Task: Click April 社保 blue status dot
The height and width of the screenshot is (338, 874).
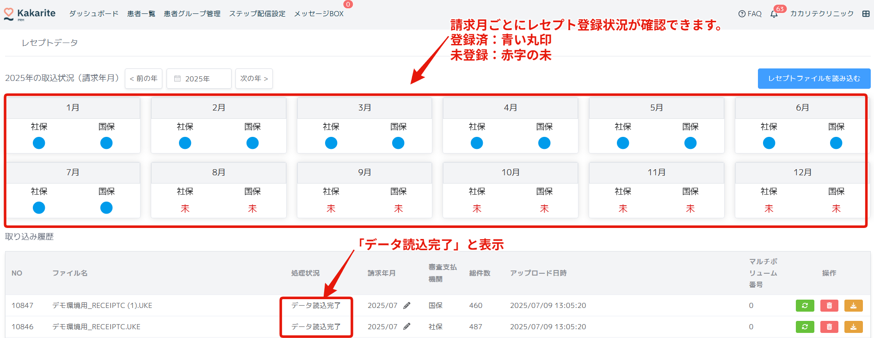Action: 477,143
